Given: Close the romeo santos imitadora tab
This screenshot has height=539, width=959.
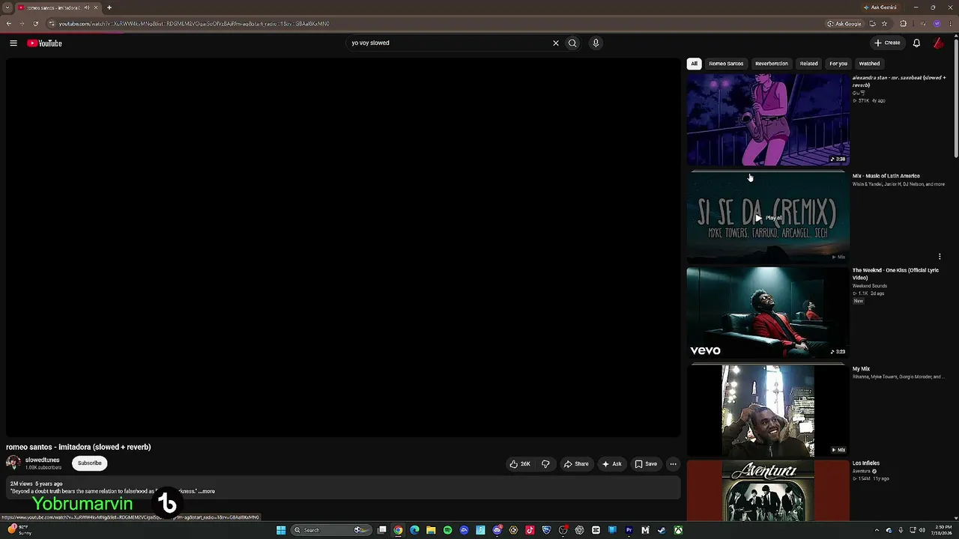Looking at the screenshot, I should 96,7.
